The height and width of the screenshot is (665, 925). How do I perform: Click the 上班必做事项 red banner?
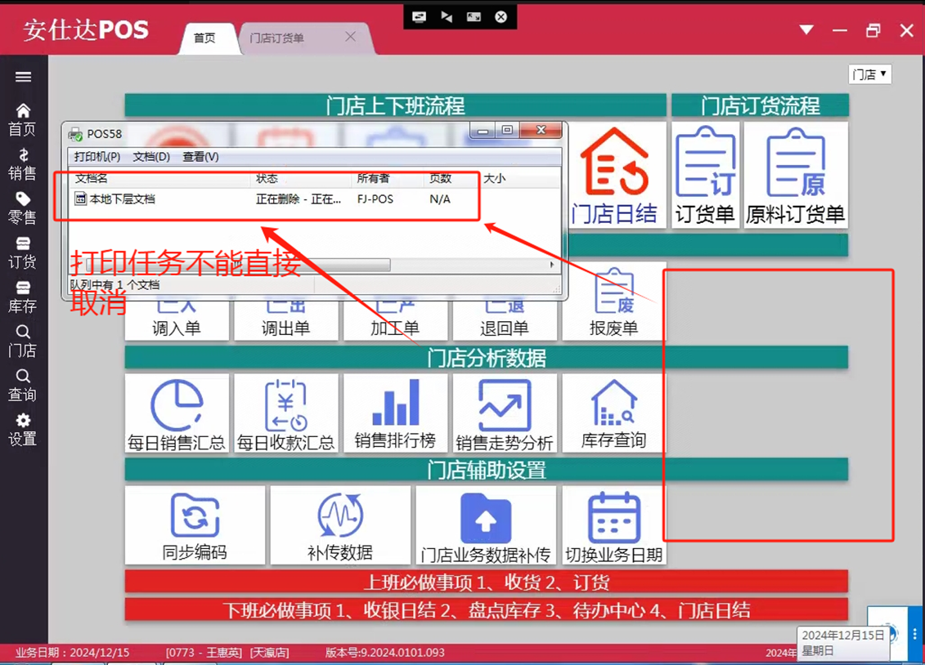pyautogui.click(x=486, y=582)
